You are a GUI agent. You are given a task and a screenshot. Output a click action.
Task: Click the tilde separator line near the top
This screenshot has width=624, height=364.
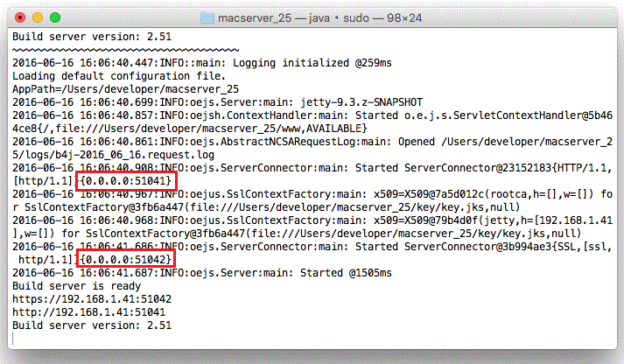(123, 51)
